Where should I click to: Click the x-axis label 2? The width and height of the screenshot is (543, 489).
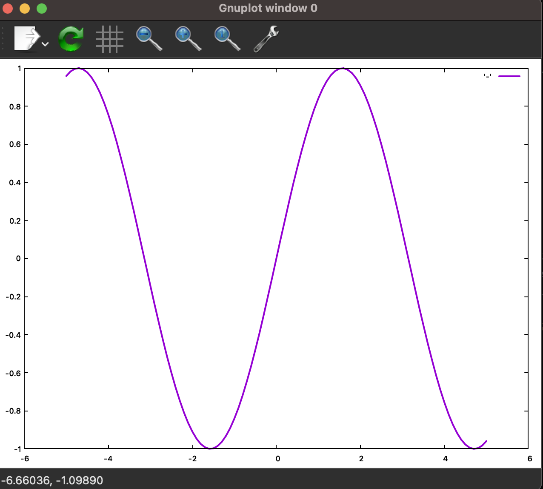360,458
